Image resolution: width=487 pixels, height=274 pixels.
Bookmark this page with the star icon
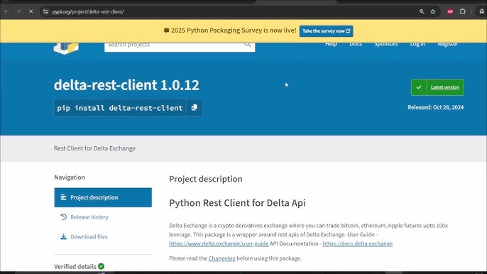[433, 11]
